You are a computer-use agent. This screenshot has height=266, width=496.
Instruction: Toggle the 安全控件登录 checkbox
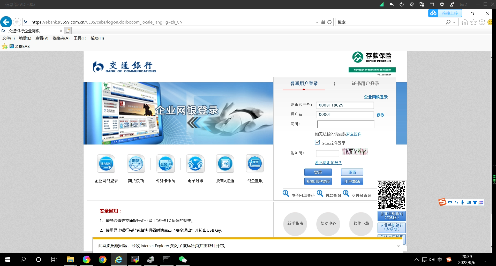coord(317,142)
